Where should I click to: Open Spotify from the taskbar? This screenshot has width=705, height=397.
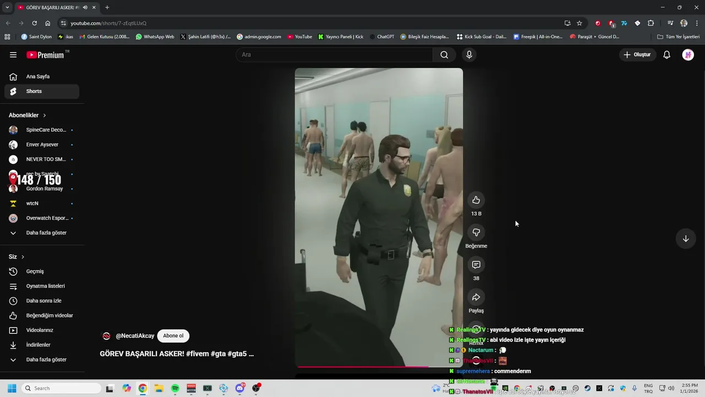point(175,388)
